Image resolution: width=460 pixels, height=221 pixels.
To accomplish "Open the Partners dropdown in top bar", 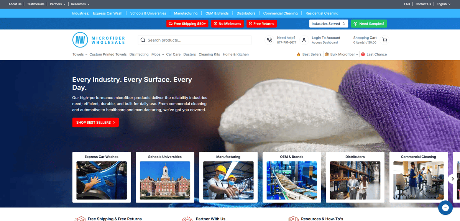I will coord(58,4).
